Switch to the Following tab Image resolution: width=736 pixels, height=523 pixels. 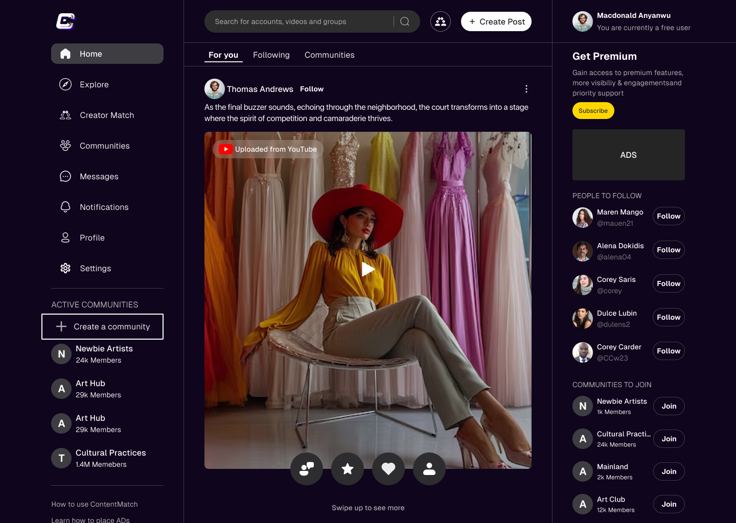(x=271, y=55)
